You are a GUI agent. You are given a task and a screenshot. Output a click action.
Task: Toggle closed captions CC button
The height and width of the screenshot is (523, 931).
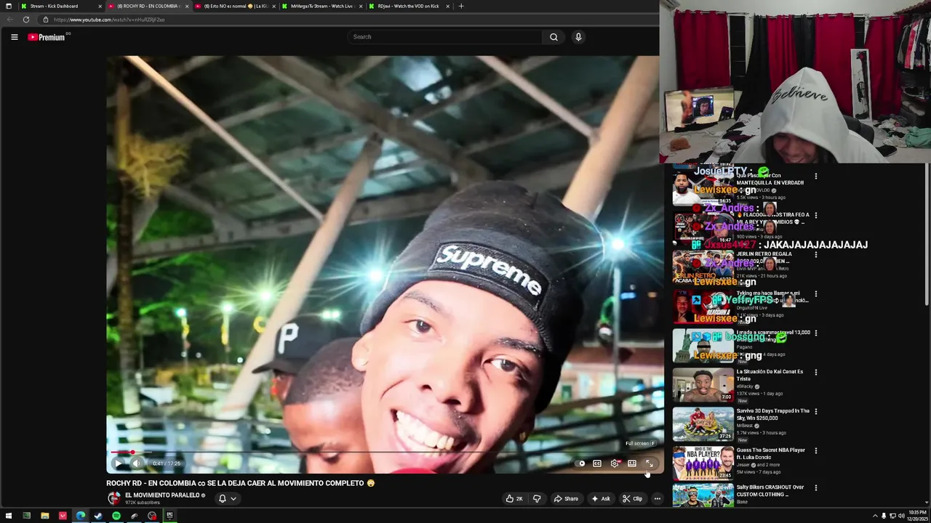[597, 463]
